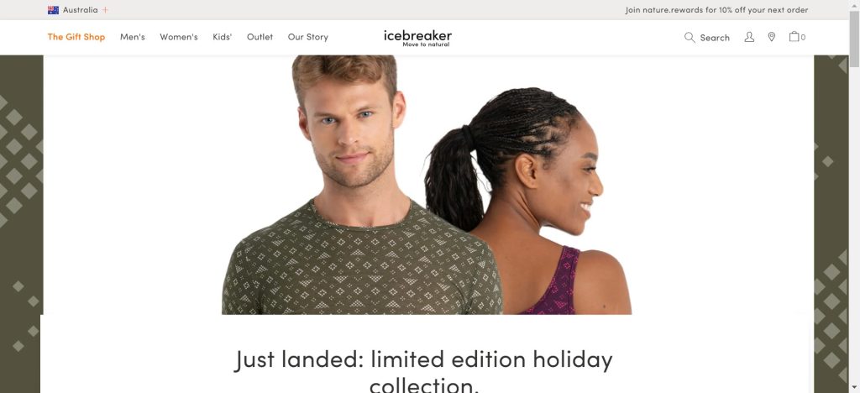Click the cart item count zero
860x393 pixels.
point(803,37)
